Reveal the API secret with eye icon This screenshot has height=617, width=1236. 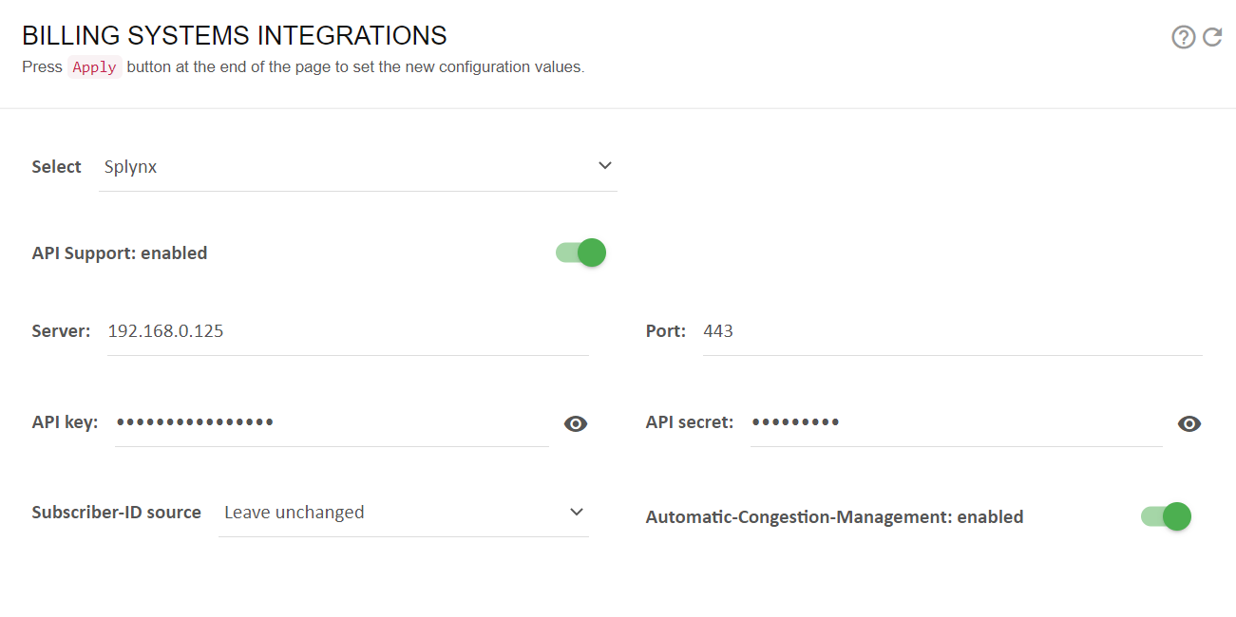point(1189,423)
